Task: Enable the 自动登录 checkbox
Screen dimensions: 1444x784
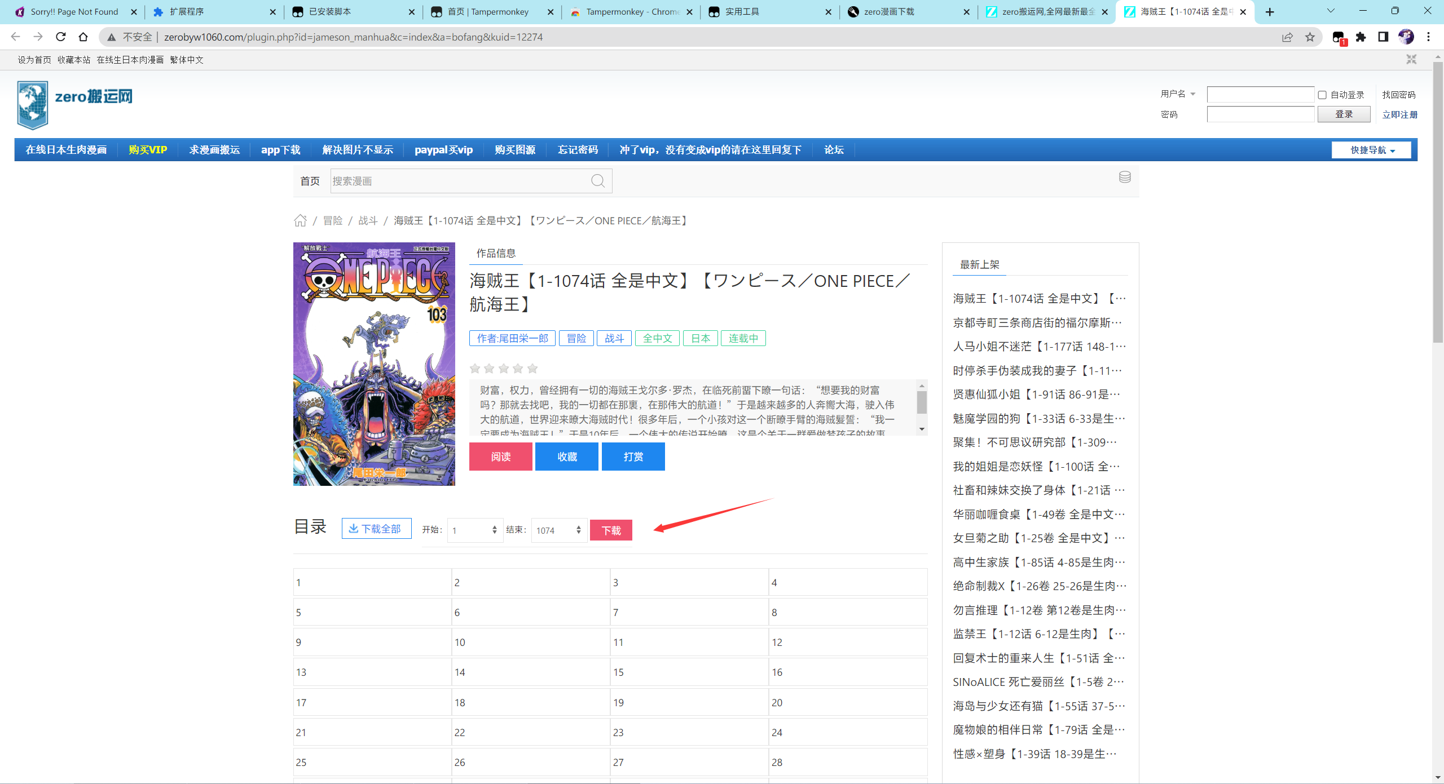Action: point(1322,95)
